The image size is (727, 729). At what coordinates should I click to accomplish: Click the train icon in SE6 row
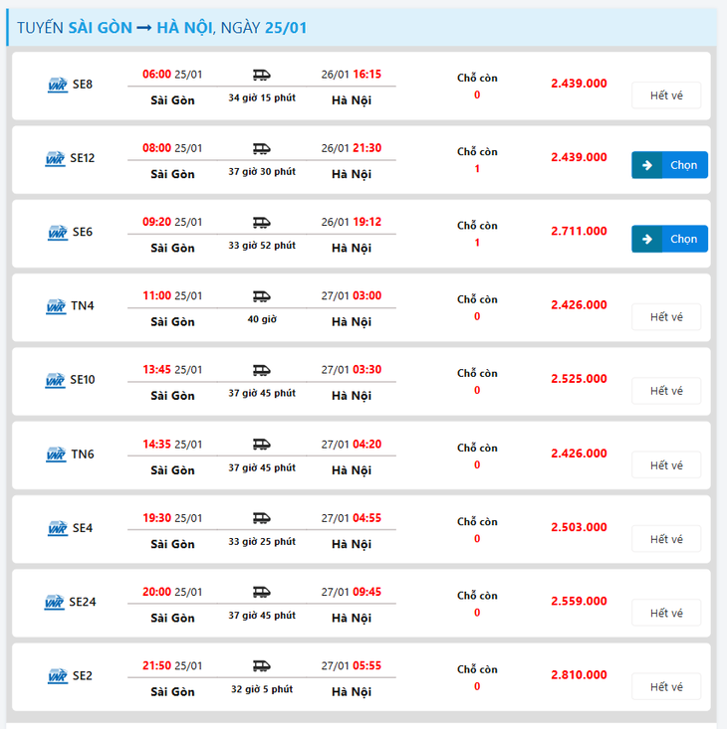(x=262, y=223)
